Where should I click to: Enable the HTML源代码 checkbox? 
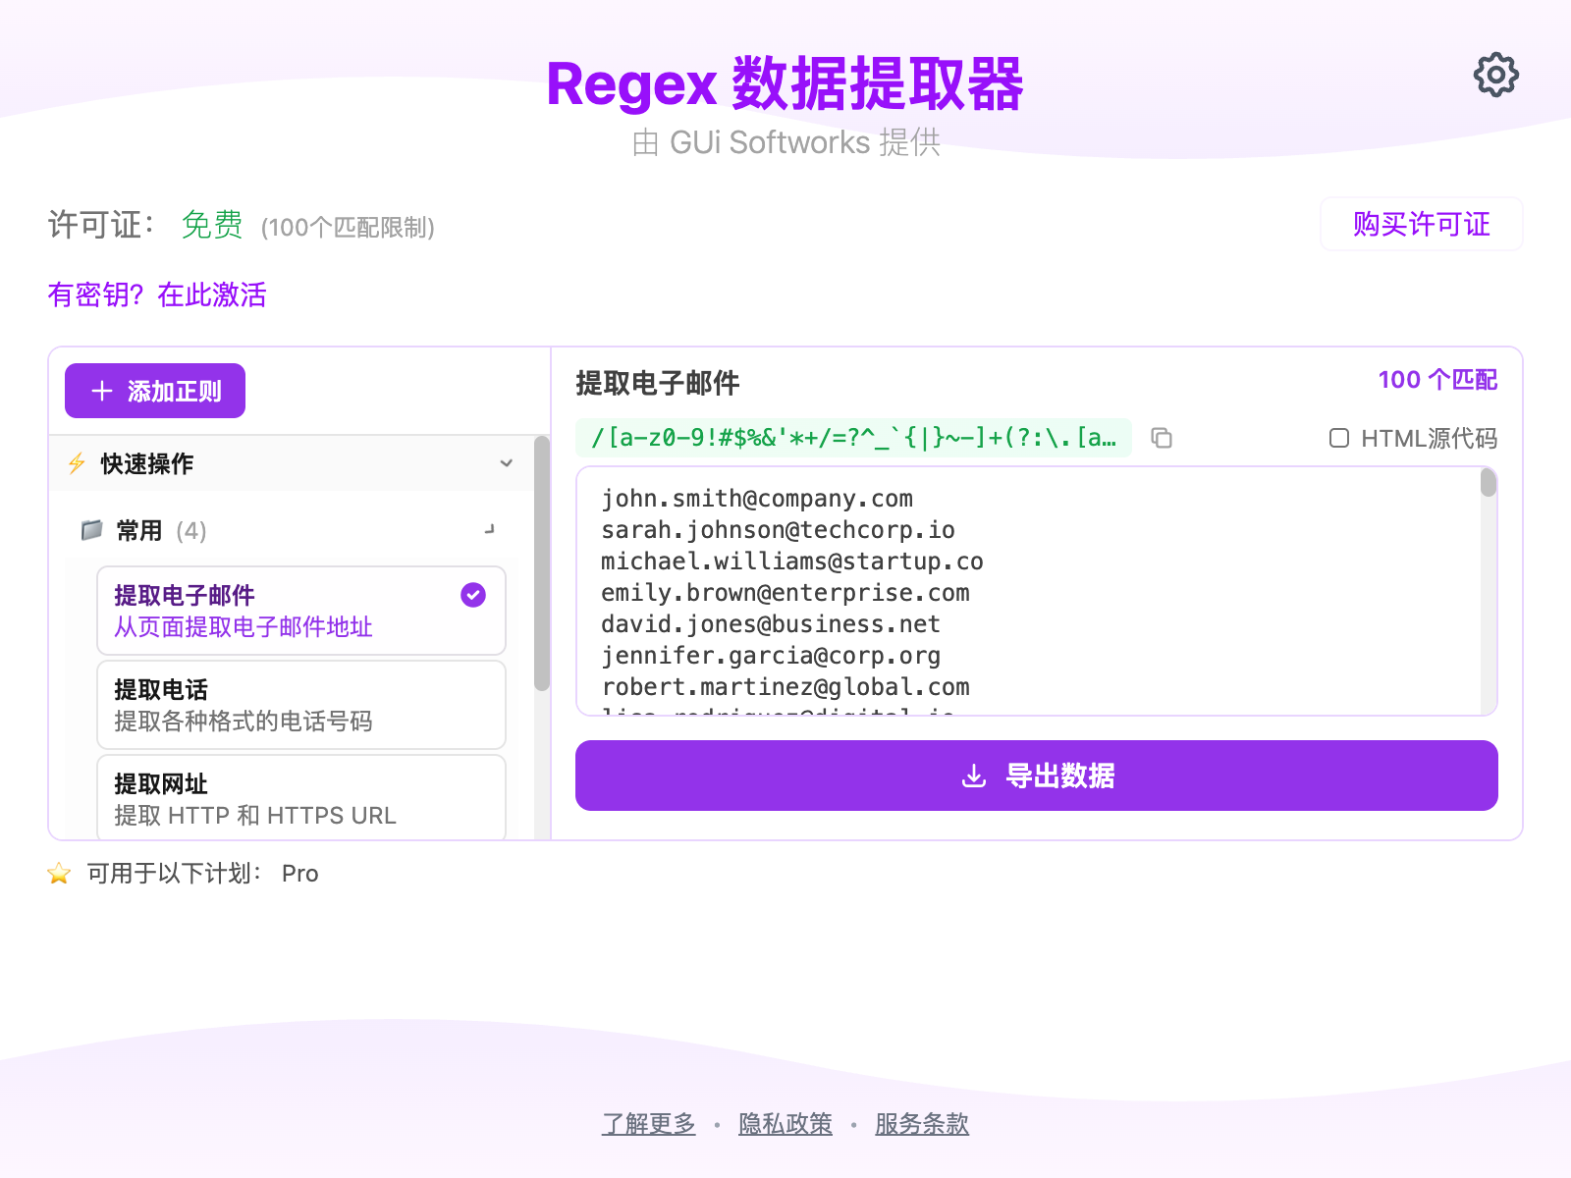[1338, 439]
